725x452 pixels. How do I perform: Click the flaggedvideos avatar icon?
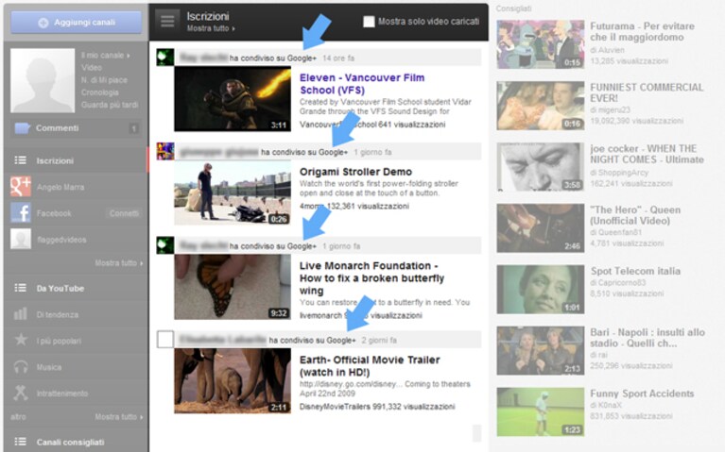21,239
